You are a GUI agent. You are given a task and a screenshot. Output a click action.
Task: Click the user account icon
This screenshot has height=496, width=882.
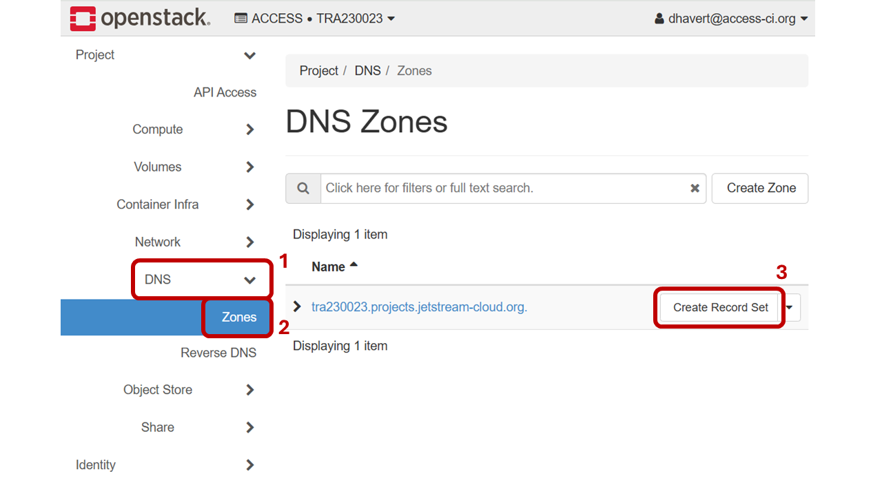[x=658, y=19]
